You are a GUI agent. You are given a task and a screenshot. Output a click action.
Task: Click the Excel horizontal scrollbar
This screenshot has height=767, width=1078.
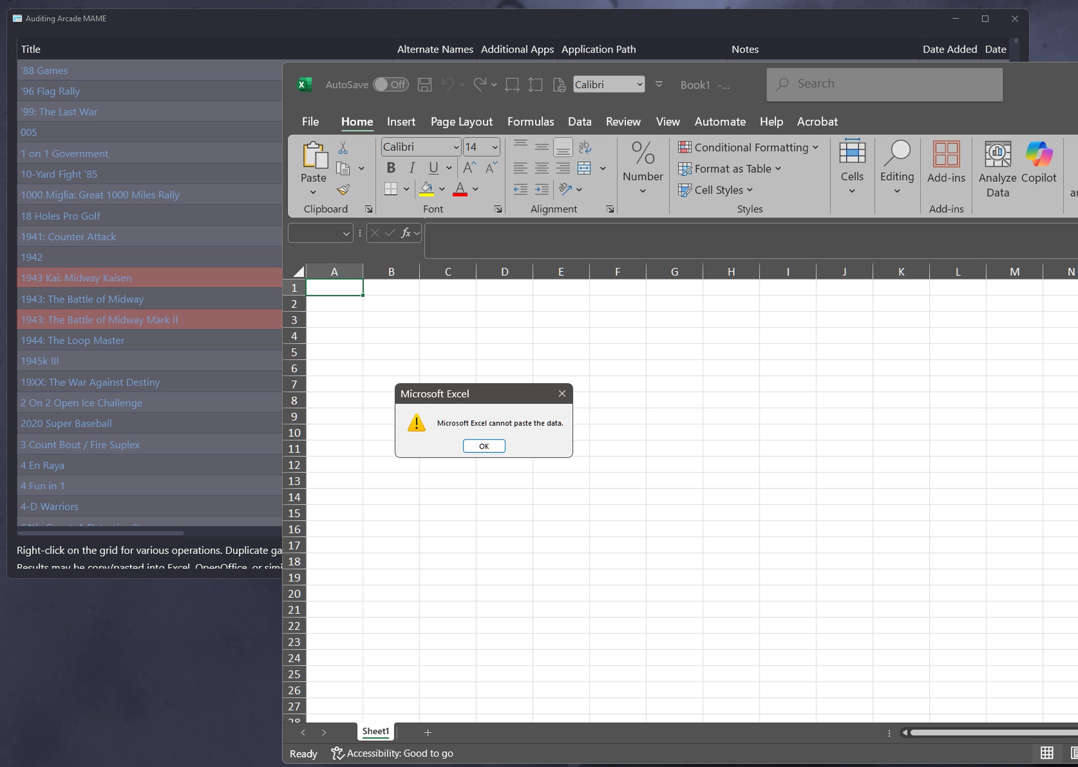[993, 733]
